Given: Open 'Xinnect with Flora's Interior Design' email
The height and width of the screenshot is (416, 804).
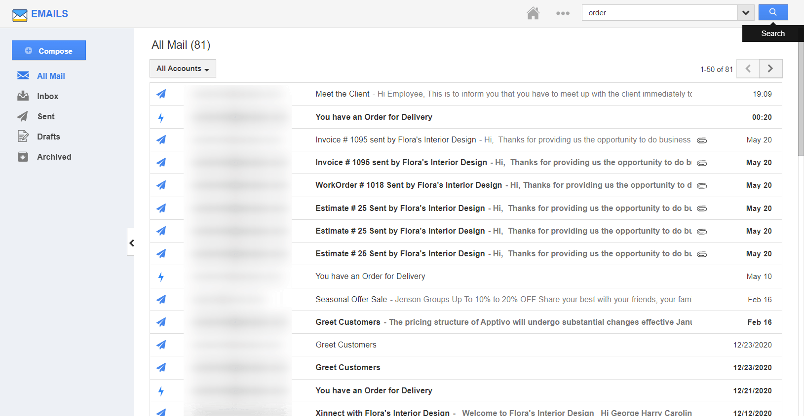Looking at the screenshot, I should (x=465, y=410).
